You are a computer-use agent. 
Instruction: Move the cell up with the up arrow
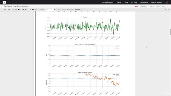coord(23,10)
